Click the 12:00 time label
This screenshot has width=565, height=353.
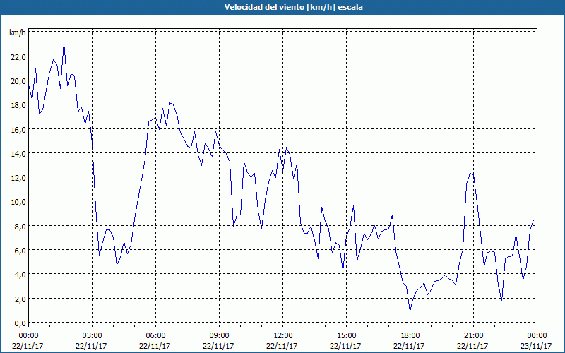283,336
